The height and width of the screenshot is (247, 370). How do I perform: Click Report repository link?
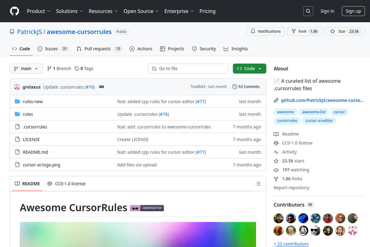tap(291, 188)
